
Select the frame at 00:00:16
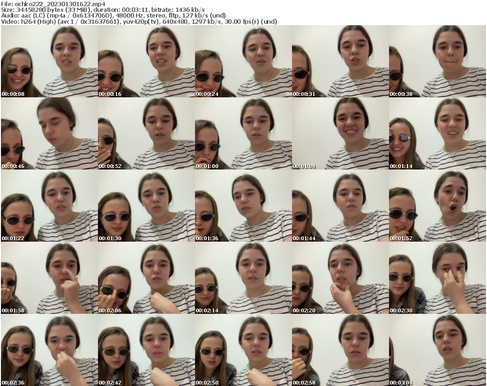[146, 62]
